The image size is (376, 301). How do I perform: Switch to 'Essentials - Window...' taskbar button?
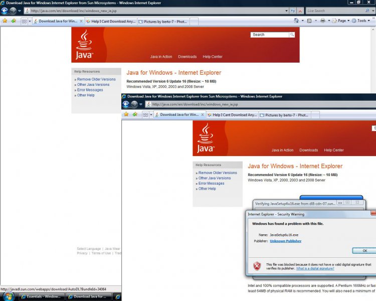point(42,296)
